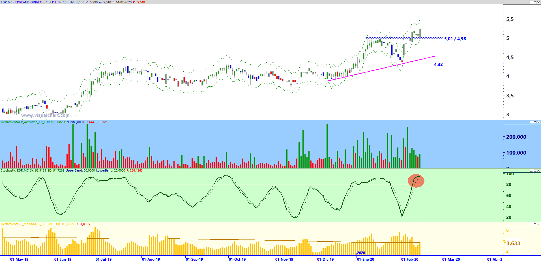Click the 'P: 5,140' price in header
Screen dimensions: 541x261
(139, 2)
